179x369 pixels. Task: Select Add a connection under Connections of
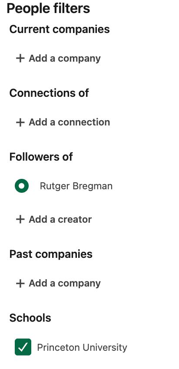(63, 122)
